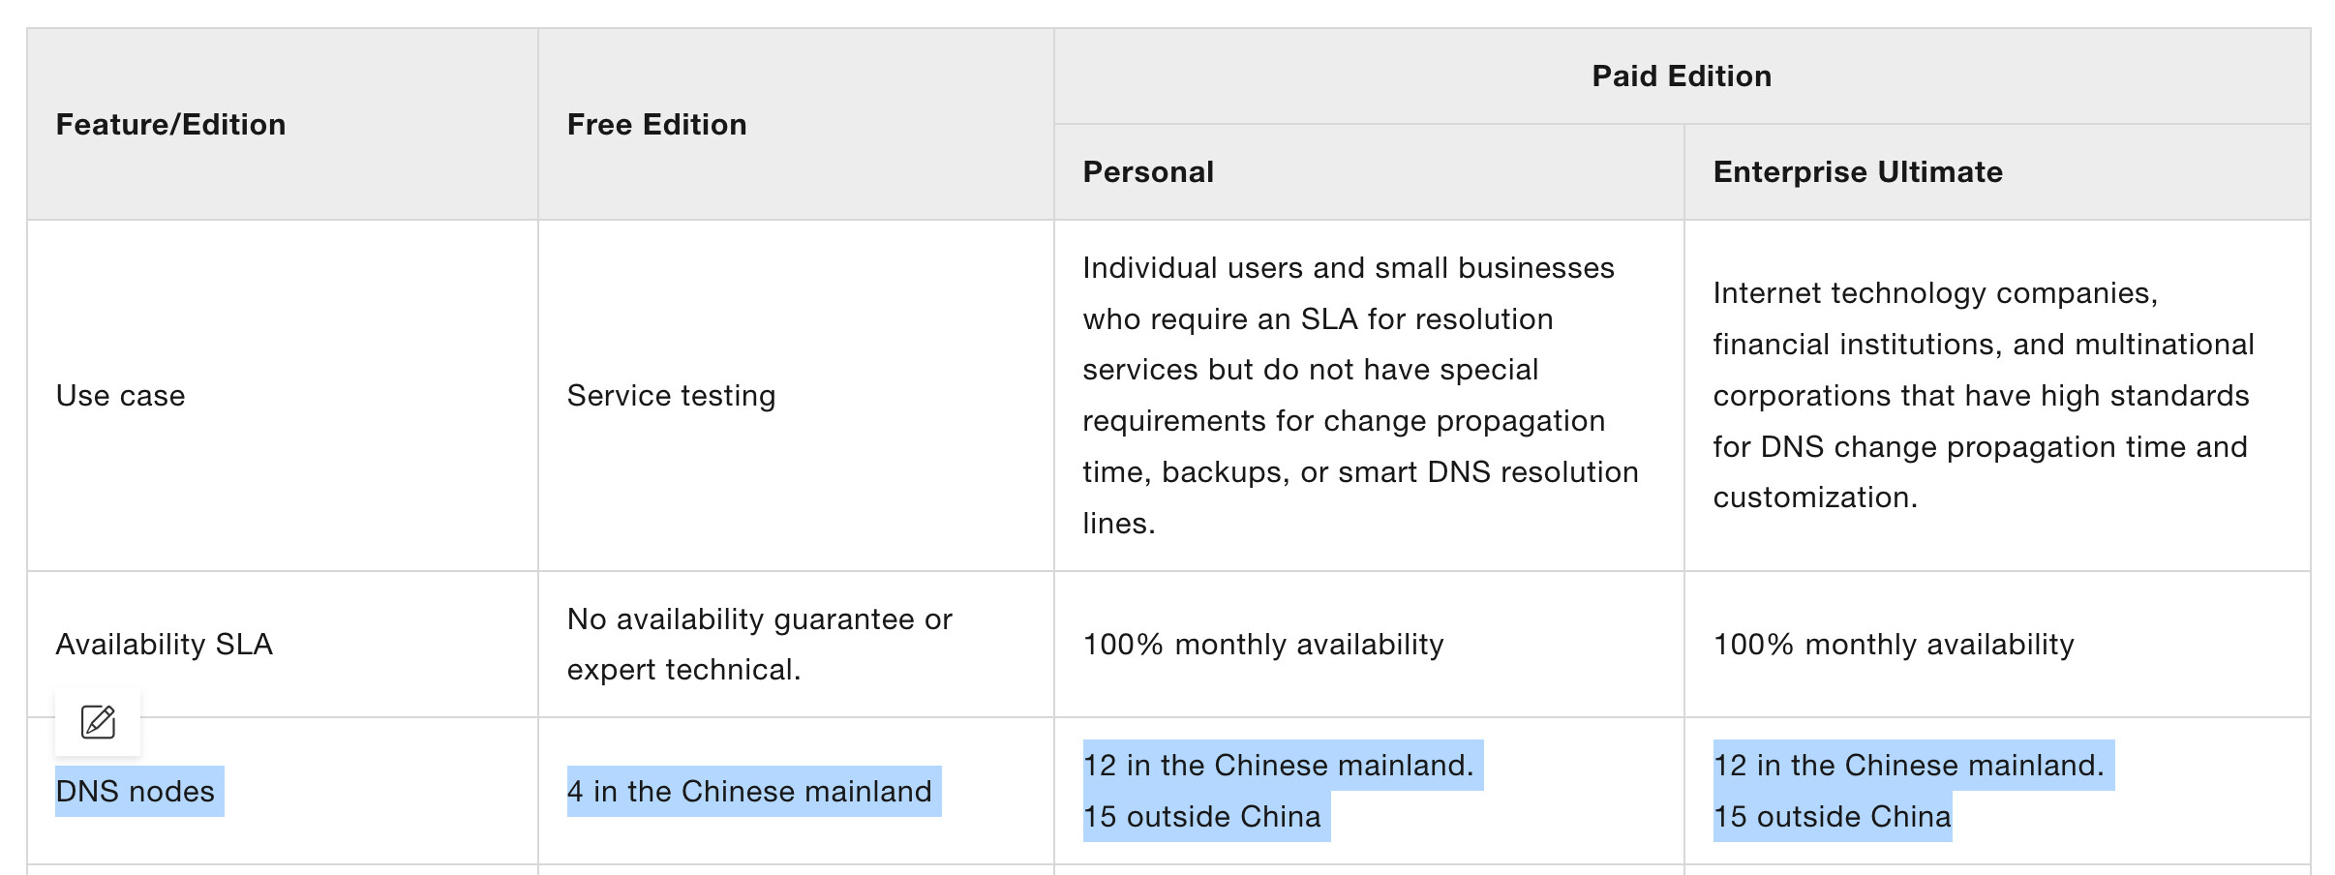Click the Personal edition use case description
This screenshot has height=875, width=2335.
(x=1359, y=396)
